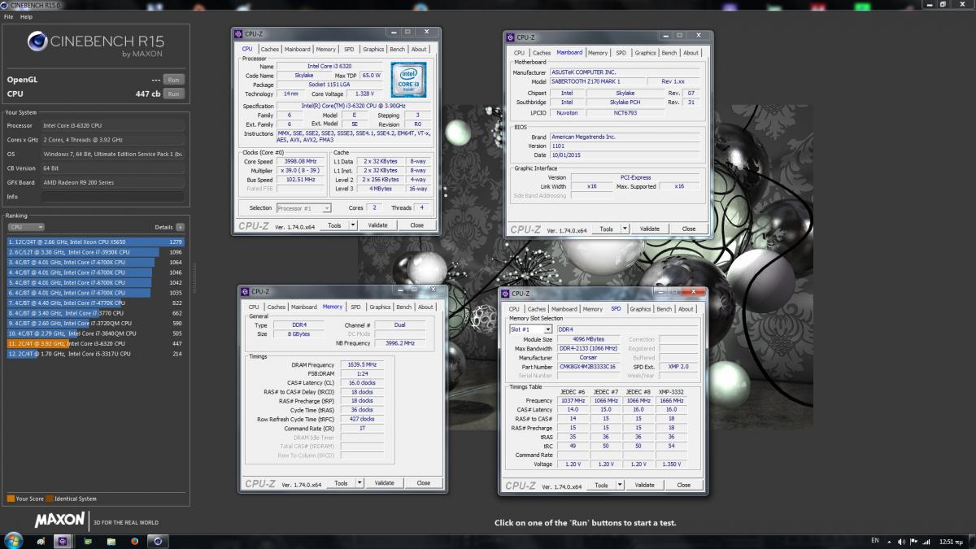Open the CPU-Z purple taskbar icon
This screenshot has height=549, width=976.
[64, 540]
